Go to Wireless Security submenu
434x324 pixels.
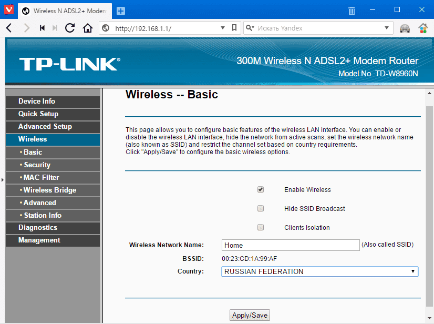coord(53,165)
